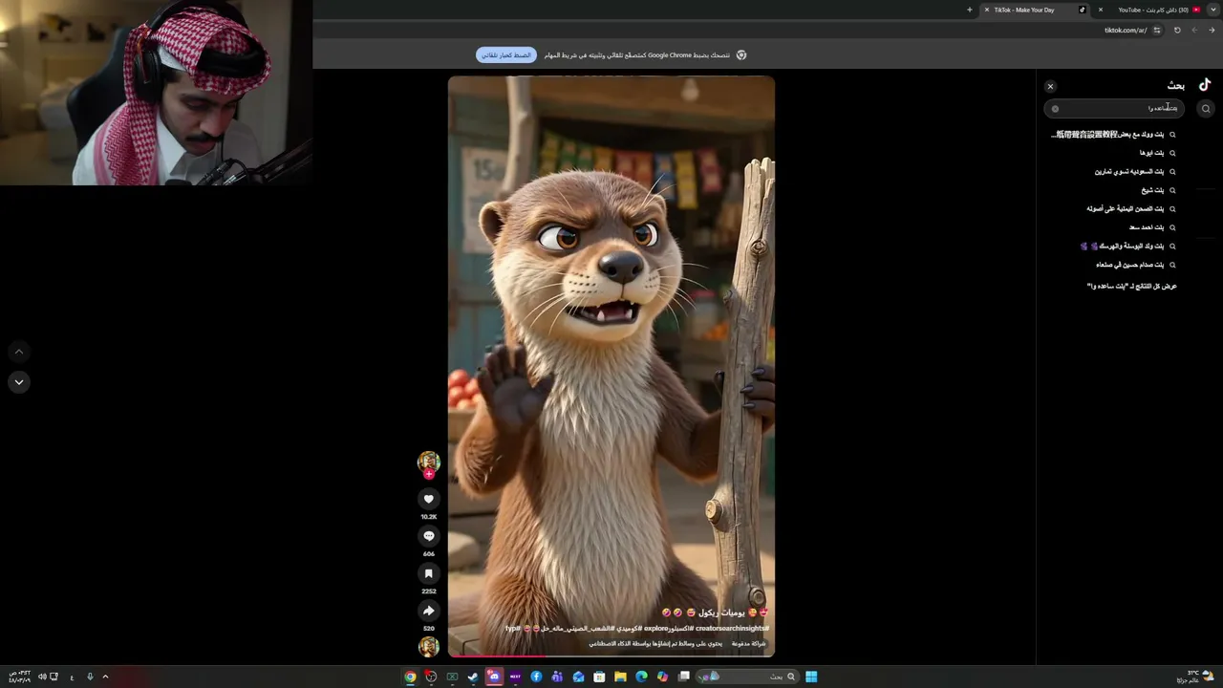Clear the search field text
This screenshot has height=688, width=1223.
[1055, 109]
